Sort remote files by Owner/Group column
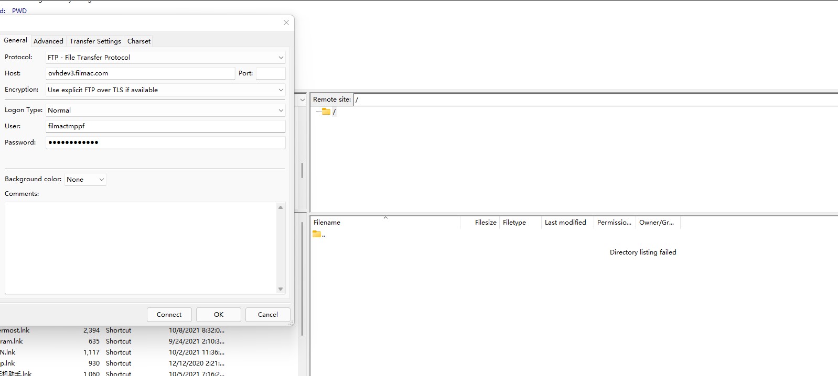Image resolution: width=838 pixels, height=376 pixels. 658,223
